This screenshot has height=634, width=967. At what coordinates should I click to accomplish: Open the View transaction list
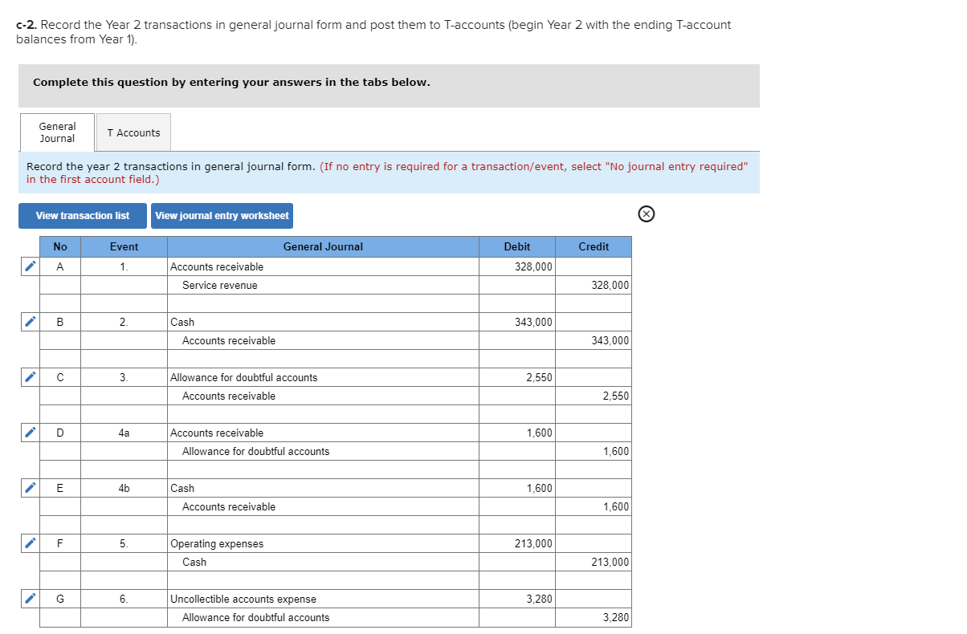point(82,215)
